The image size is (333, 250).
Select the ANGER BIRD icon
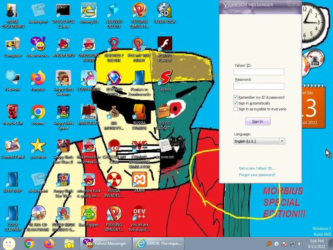tap(63, 47)
